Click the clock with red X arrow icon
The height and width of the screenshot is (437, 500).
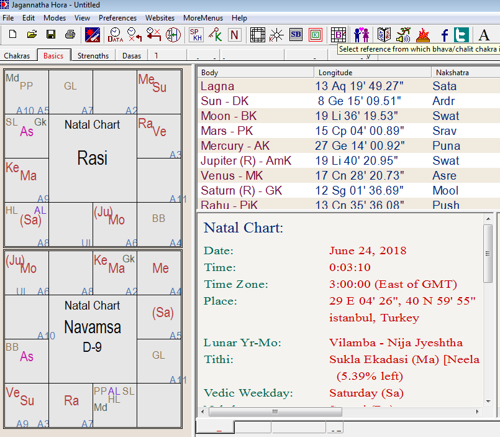pos(134,34)
